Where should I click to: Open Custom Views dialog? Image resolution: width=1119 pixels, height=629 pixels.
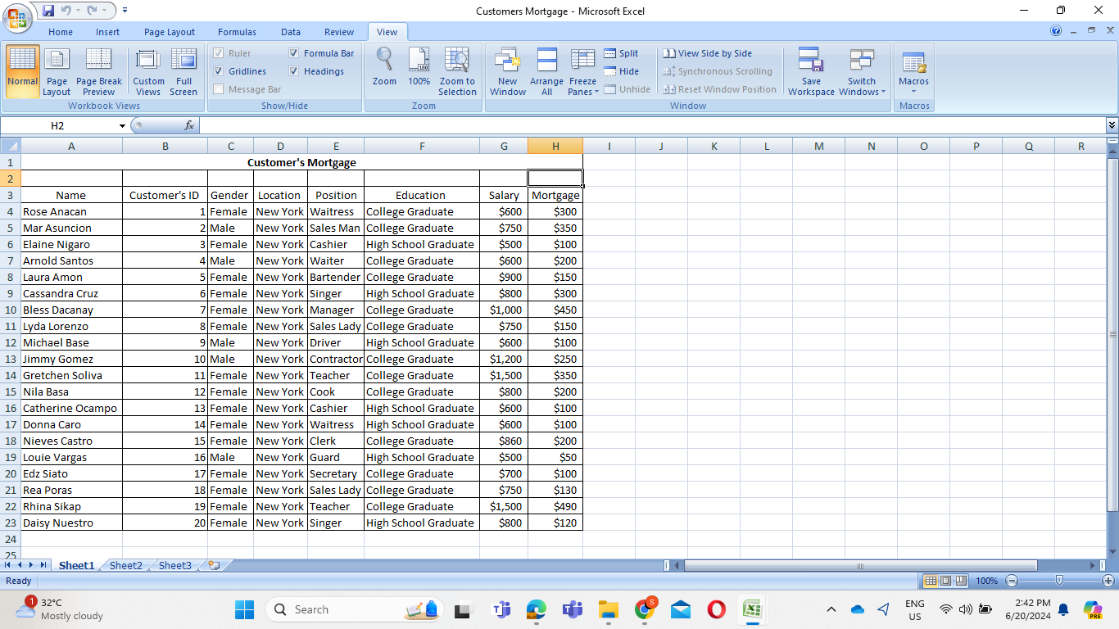[148, 71]
